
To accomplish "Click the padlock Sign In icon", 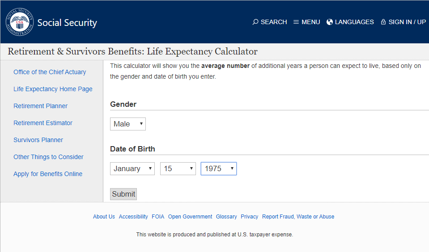I will pyautogui.click(x=383, y=22).
